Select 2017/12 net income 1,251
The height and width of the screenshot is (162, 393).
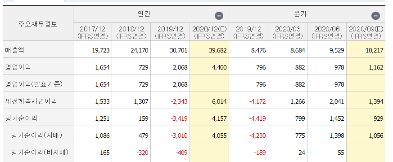click(x=102, y=118)
